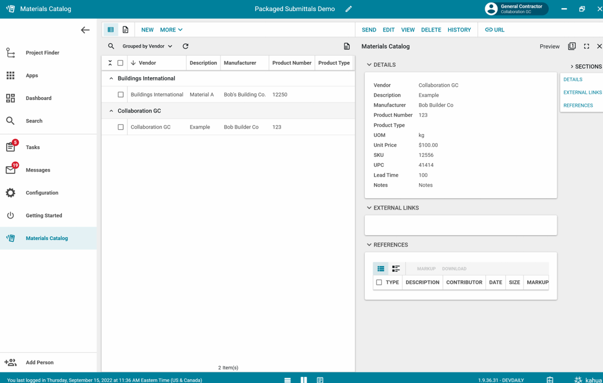Click NEW to create a material
This screenshot has width=603, height=383.
[147, 30]
